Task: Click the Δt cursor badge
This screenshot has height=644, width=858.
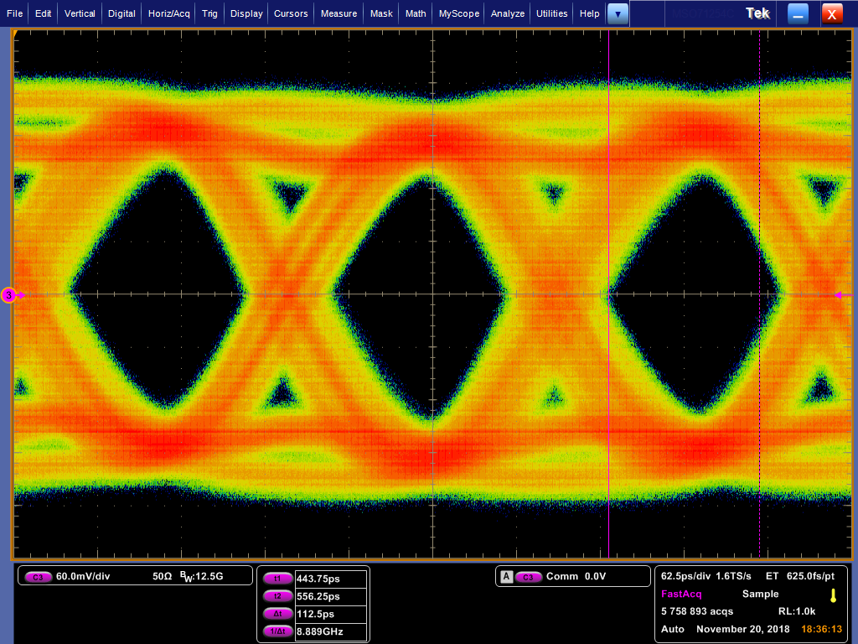Action: pos(277,614)
